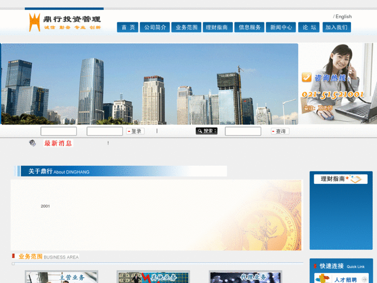Click the 登录 login button

(135, 131)
